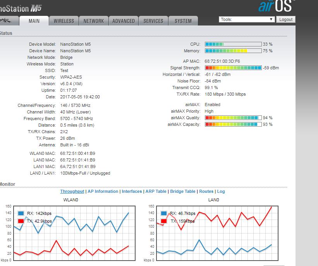Click the airMAX Capacity bar
The height and width of the screenshot is (266, 318).
(x=233, y=124)
